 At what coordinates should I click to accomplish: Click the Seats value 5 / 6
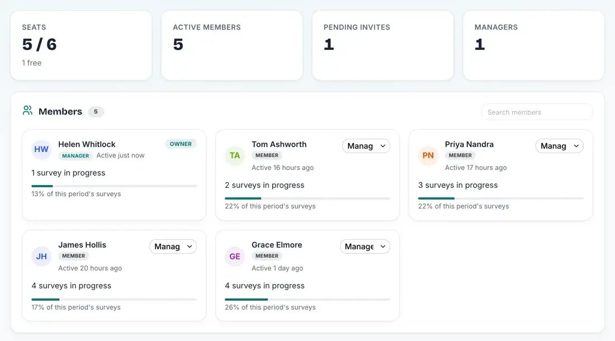(39, 44)
